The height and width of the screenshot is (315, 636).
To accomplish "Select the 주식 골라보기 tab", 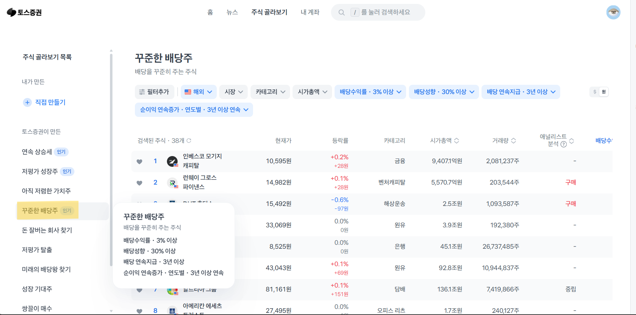I will [269, 12].
